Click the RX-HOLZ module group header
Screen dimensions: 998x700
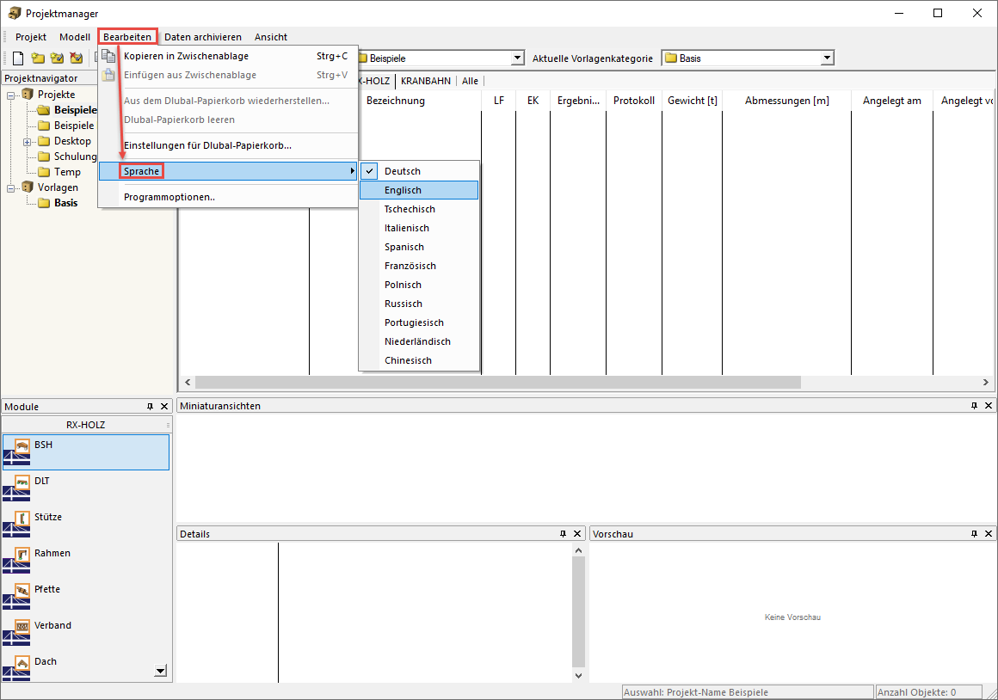point(86,425)
